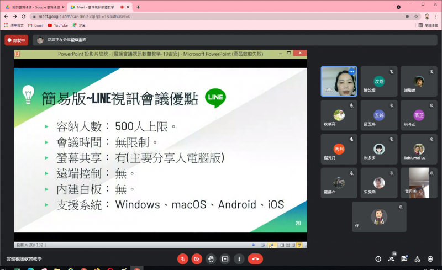The image size is (442, 270).
Task: Select 洪苓芷 participant tile
Action: point(419,115)
